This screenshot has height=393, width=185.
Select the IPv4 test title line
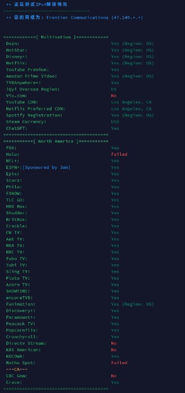36,4
